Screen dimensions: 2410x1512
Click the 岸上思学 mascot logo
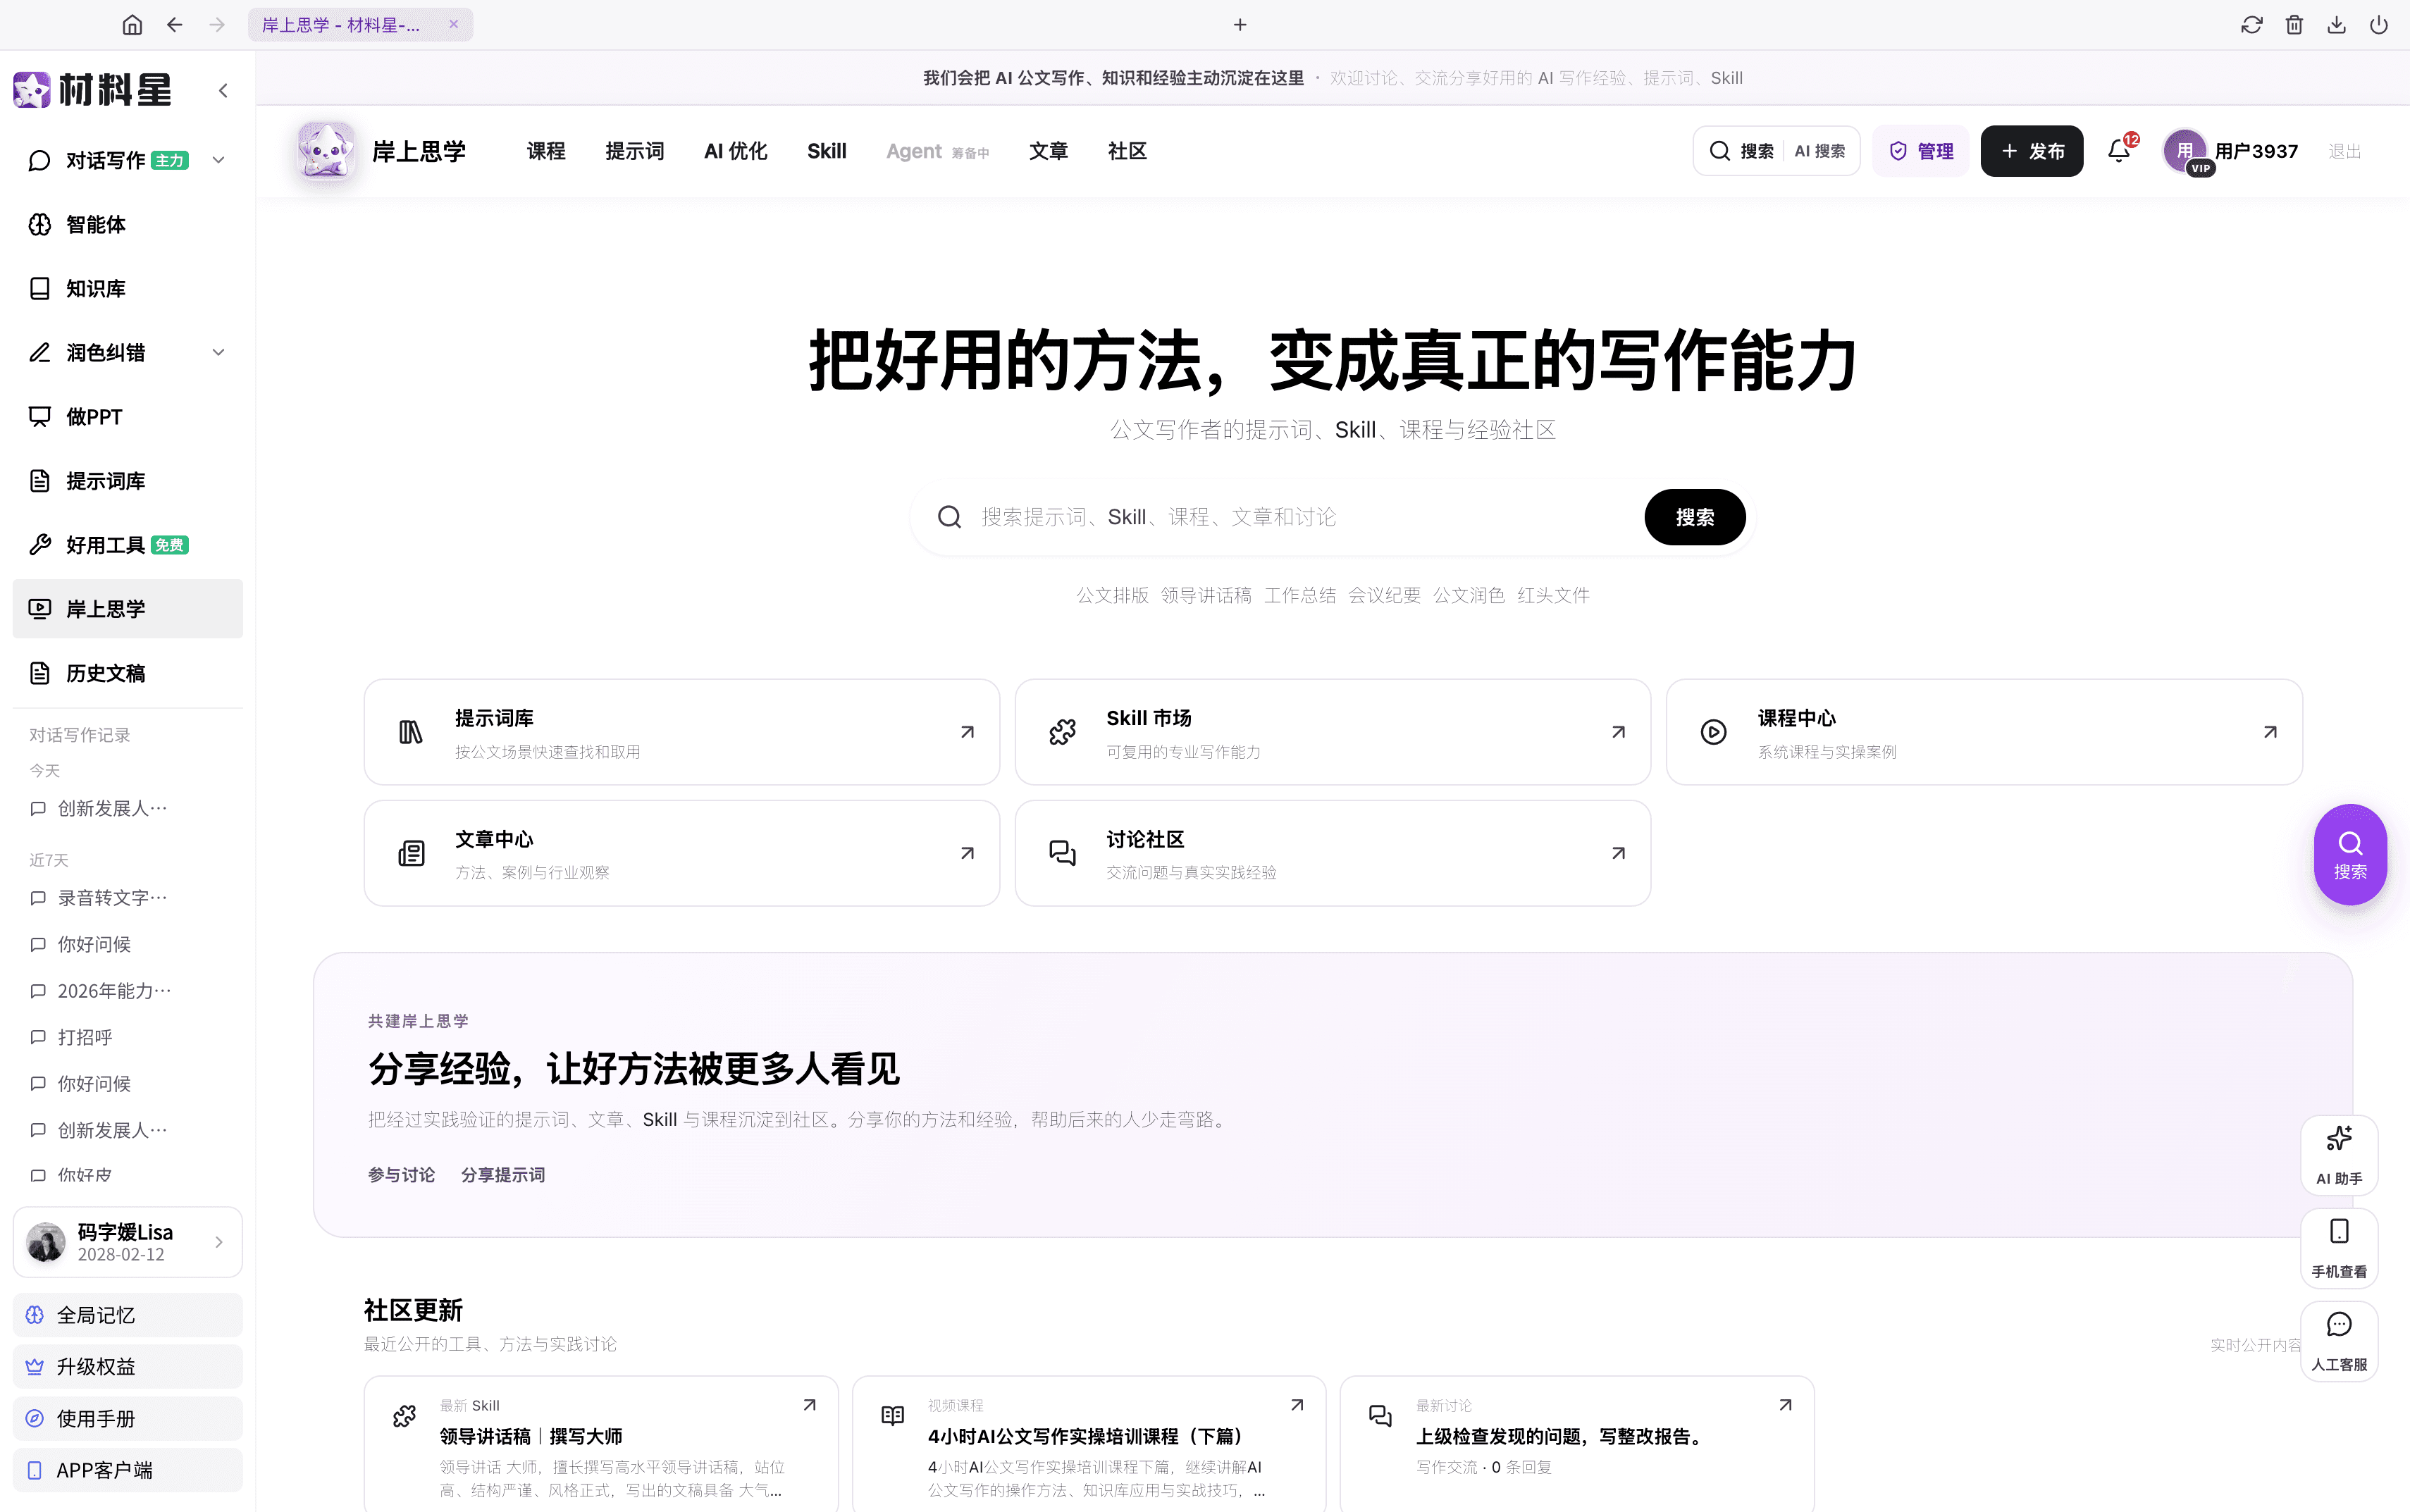click(x=326, y=151)
